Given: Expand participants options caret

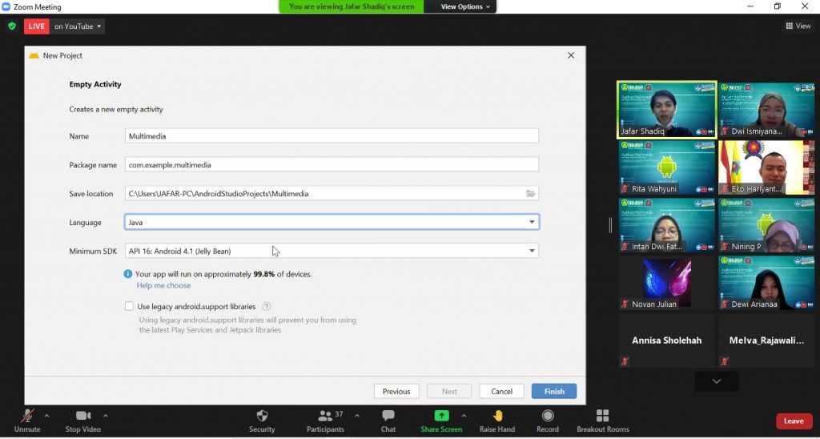Looking at the screenshot, I should pyautogui.click(x=357, y=416).
